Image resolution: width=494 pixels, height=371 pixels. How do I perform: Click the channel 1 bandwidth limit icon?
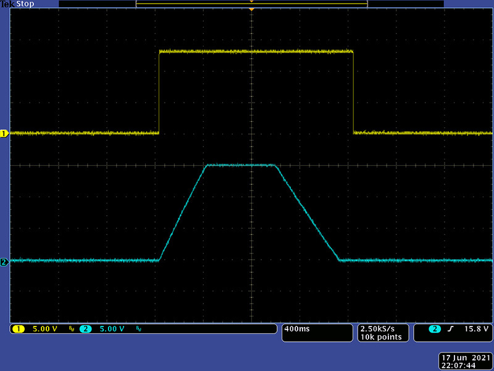(72, 329)
